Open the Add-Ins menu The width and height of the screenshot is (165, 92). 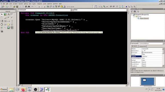point(49,4)
